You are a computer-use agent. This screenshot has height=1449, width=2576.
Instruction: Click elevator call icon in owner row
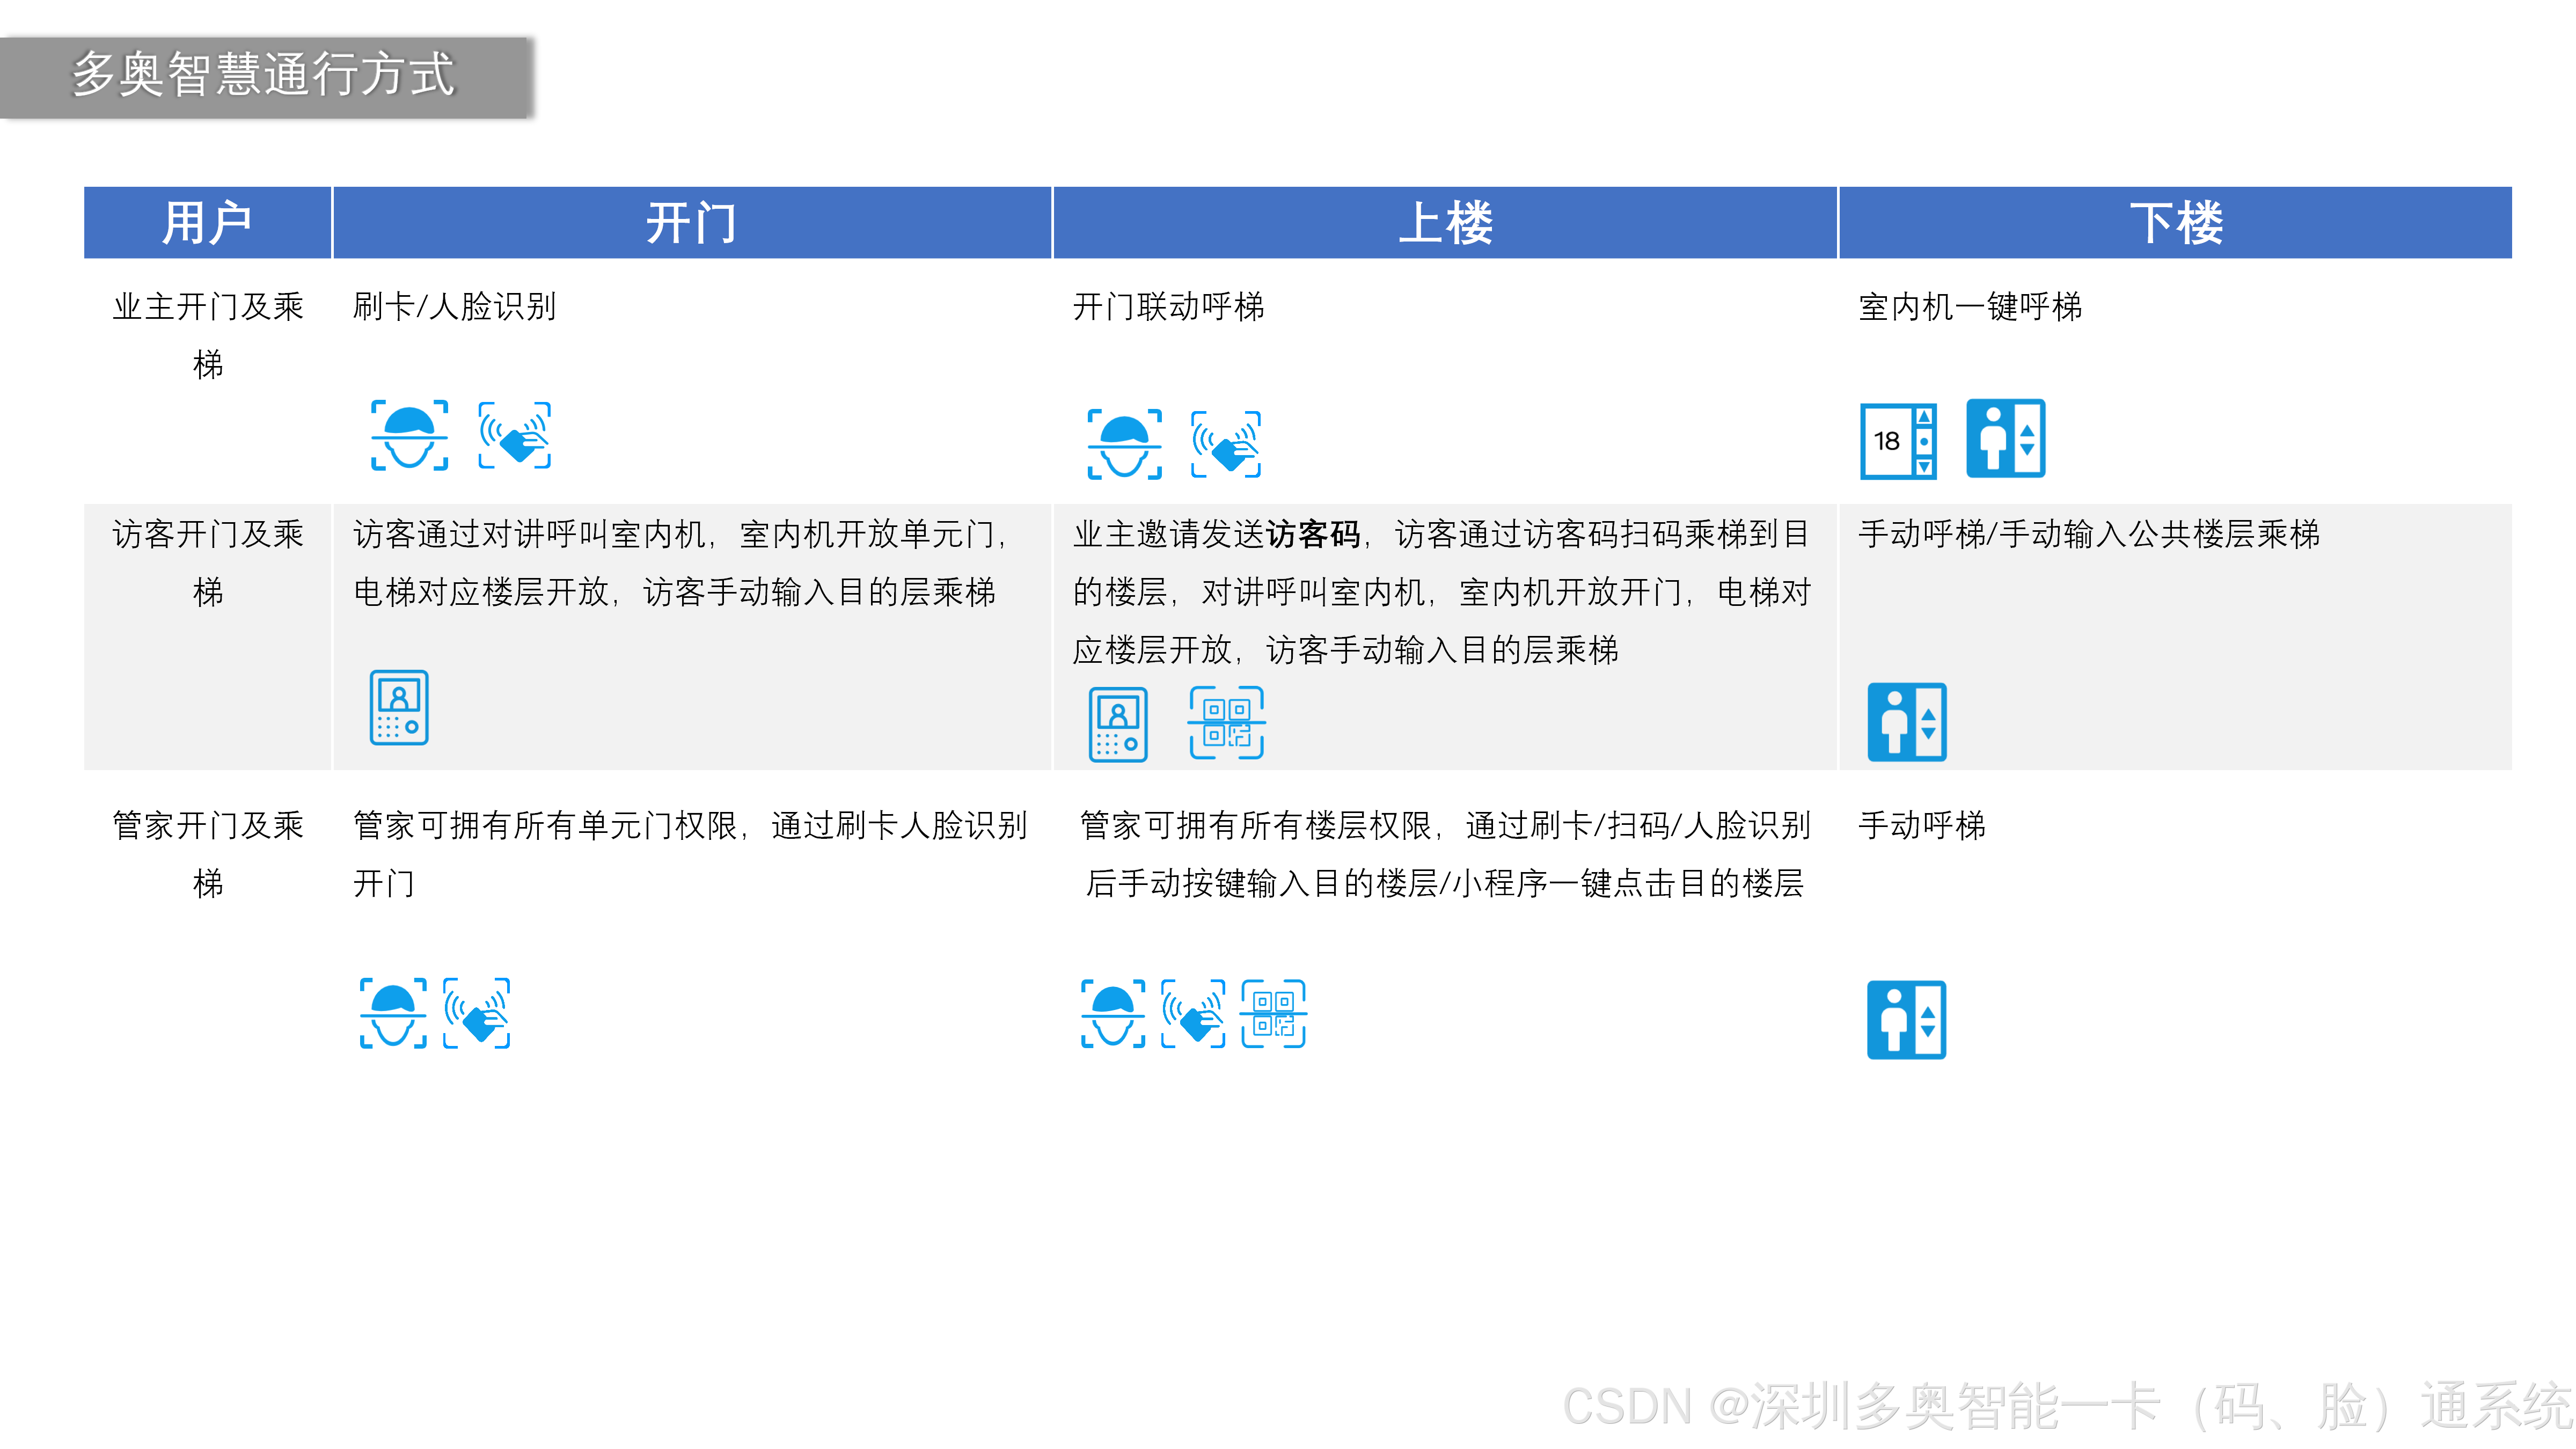point(2005,438)
